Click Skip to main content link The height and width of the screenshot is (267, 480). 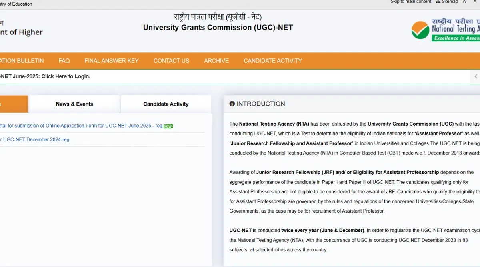[411, 2]
